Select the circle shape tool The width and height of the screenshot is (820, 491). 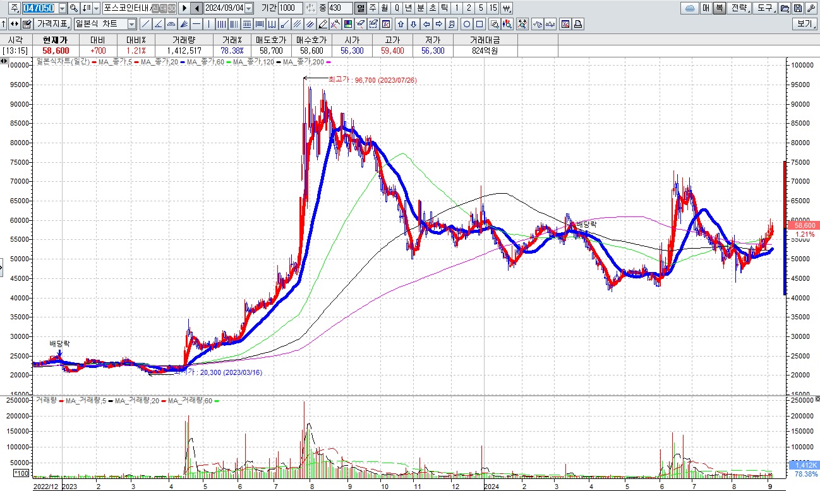467,24
